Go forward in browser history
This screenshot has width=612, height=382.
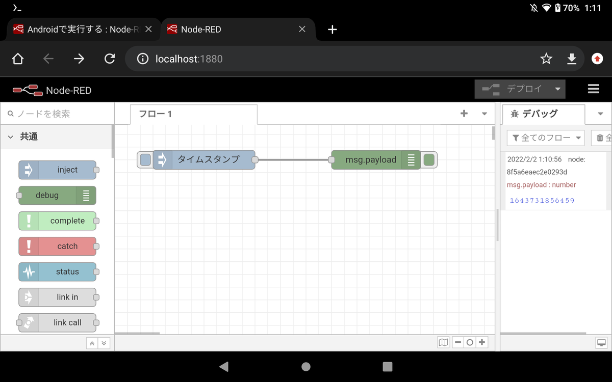click(79, 59)
